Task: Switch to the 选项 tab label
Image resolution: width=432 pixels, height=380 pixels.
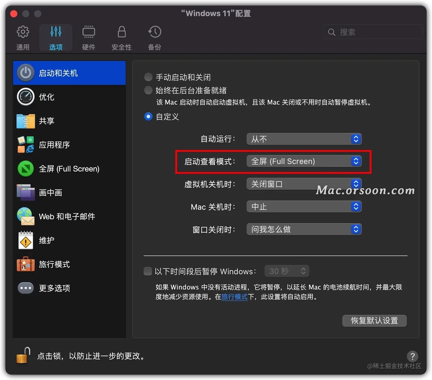Action: click(56, 47)
